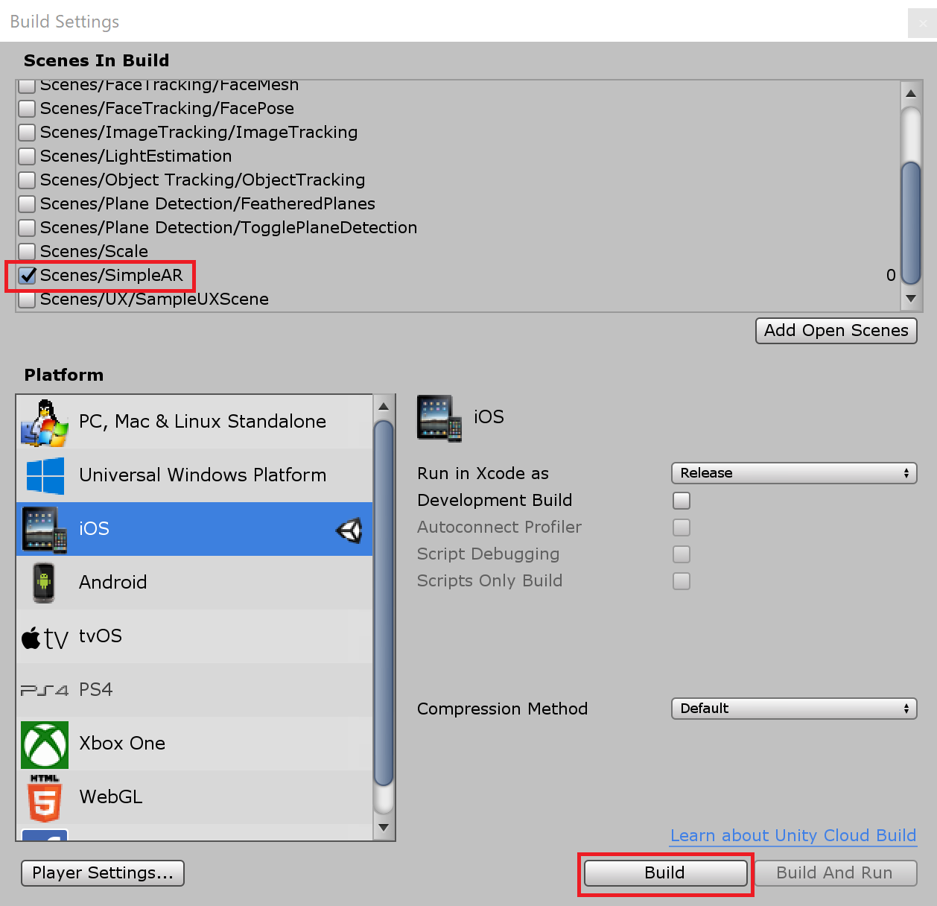
Task: Pick the PS4 logo in platform list
Action: tap(44, 691)
